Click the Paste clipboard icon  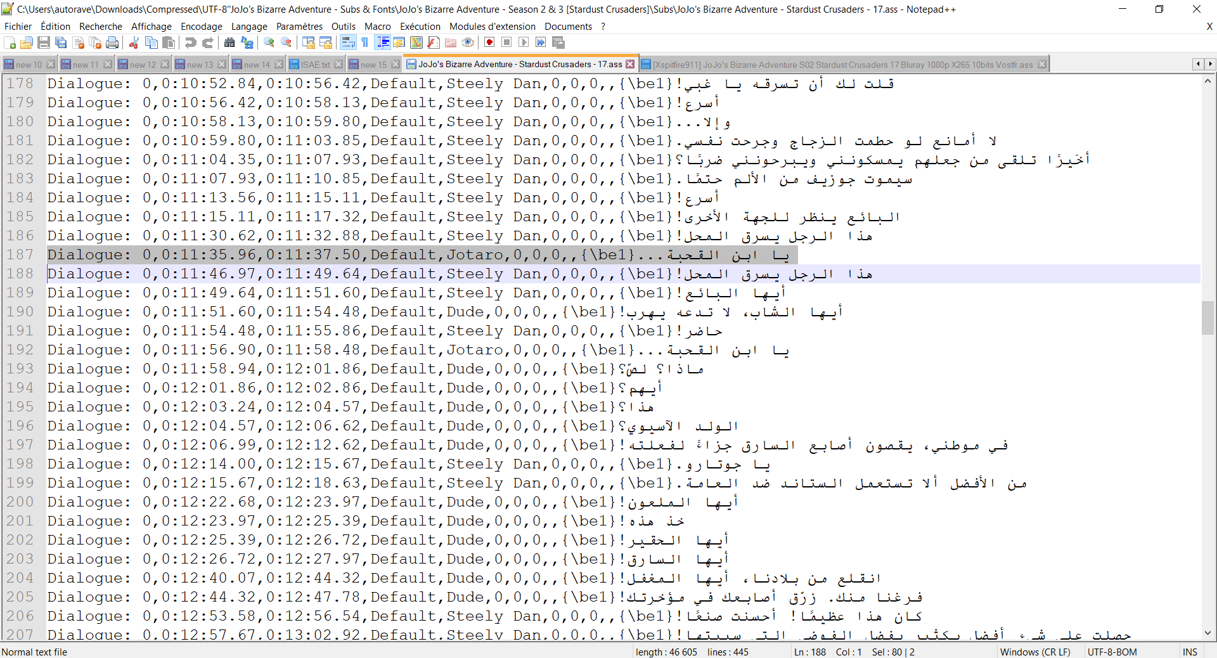pos(169,42)
